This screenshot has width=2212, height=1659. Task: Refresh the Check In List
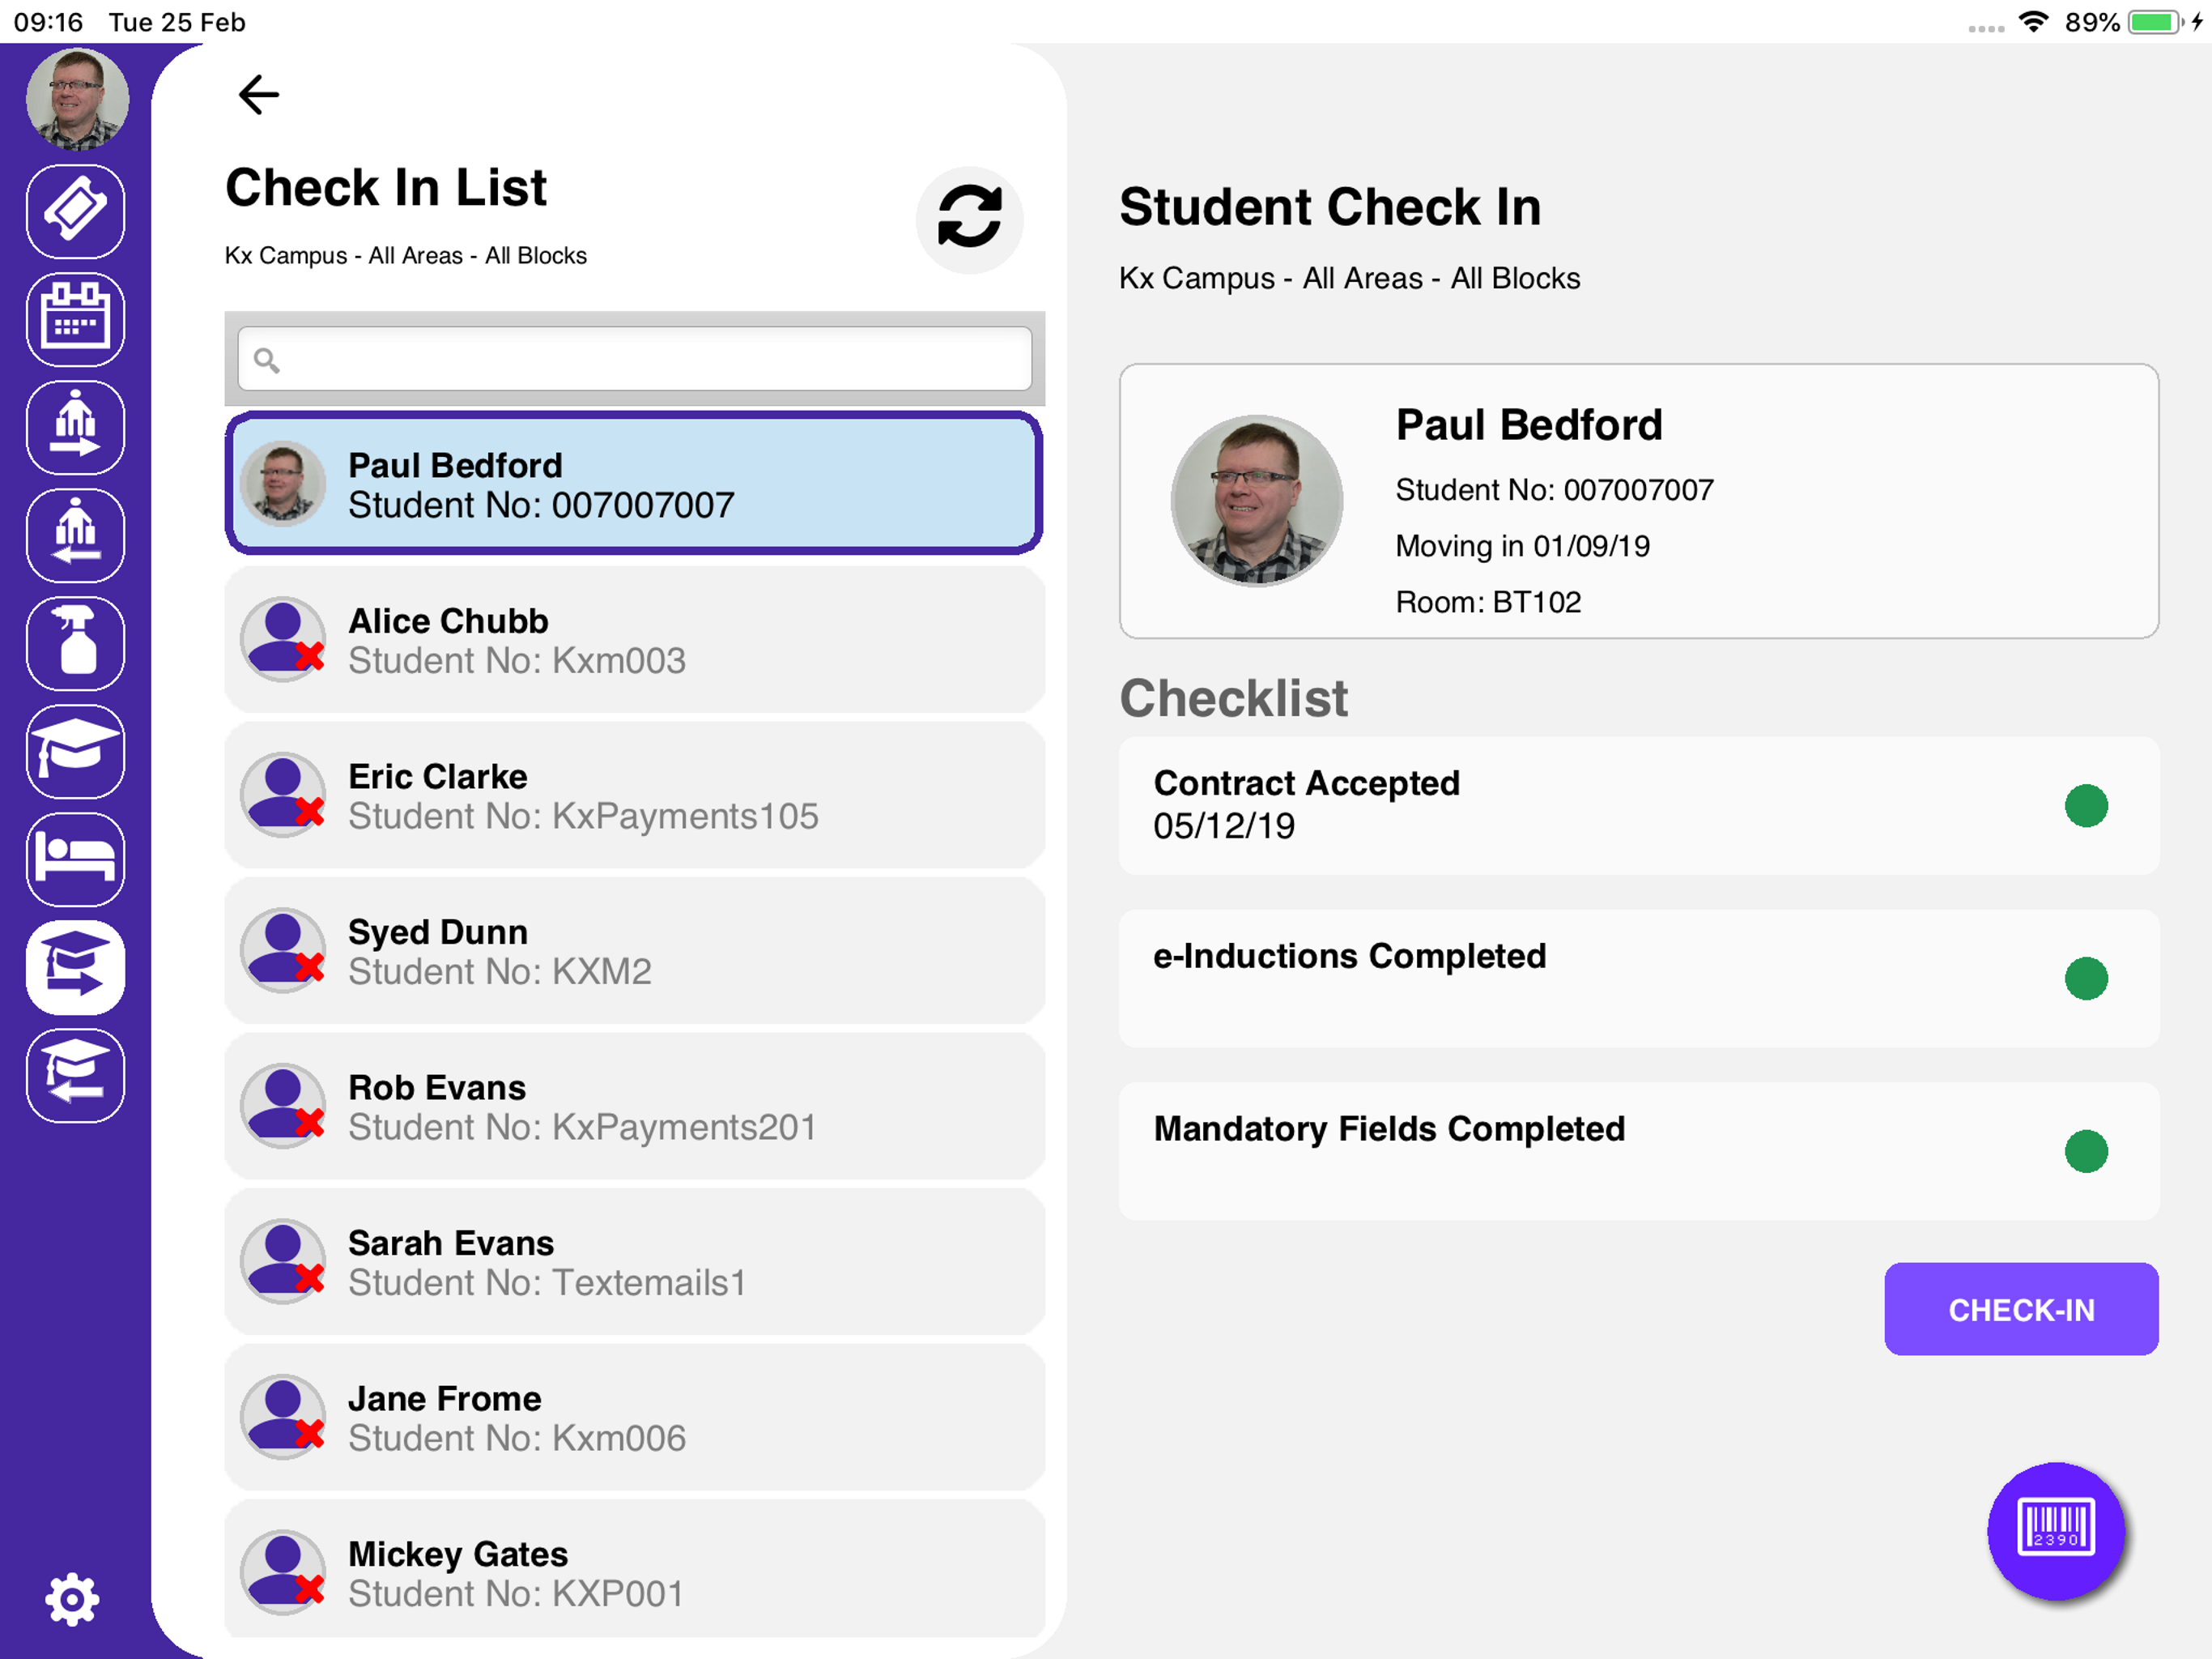969,218
